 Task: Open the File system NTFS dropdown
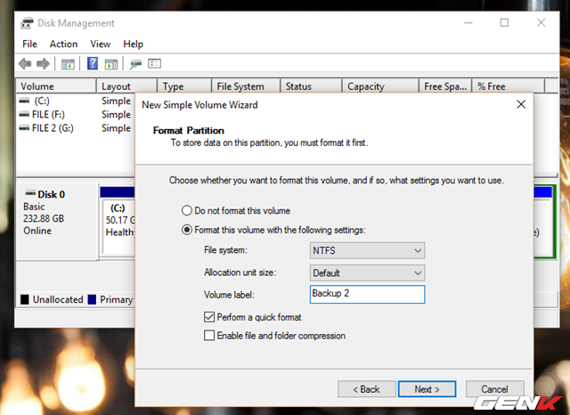pyautogui.click(x=367, y=251)
